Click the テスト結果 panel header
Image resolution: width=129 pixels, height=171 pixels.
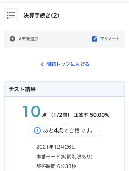point(64,89)
